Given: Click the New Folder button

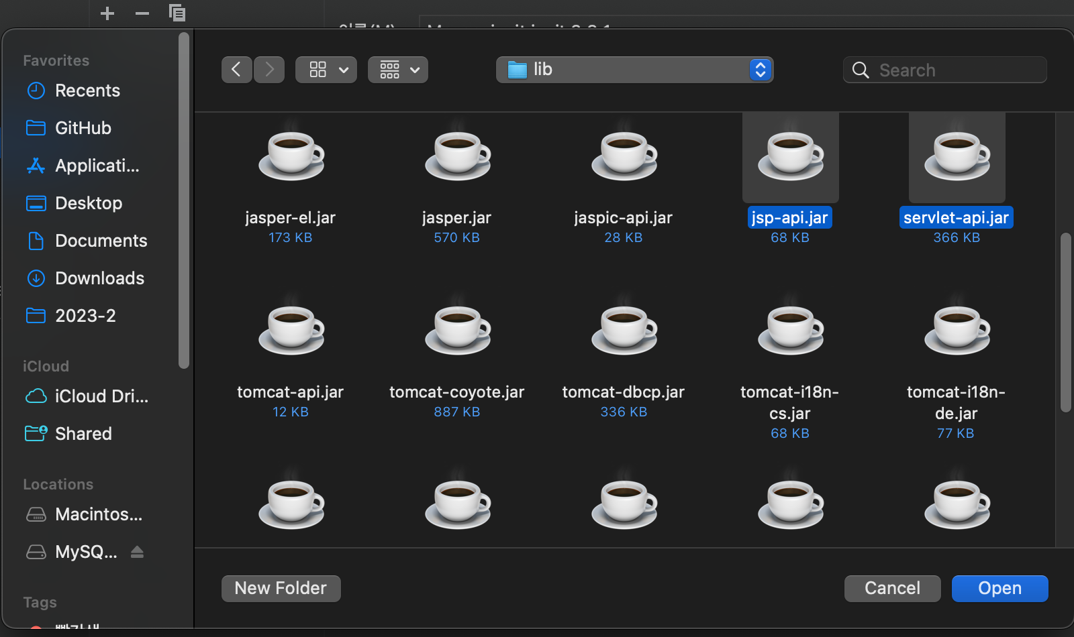Looking at the screenshot, I should coord(281,589).
